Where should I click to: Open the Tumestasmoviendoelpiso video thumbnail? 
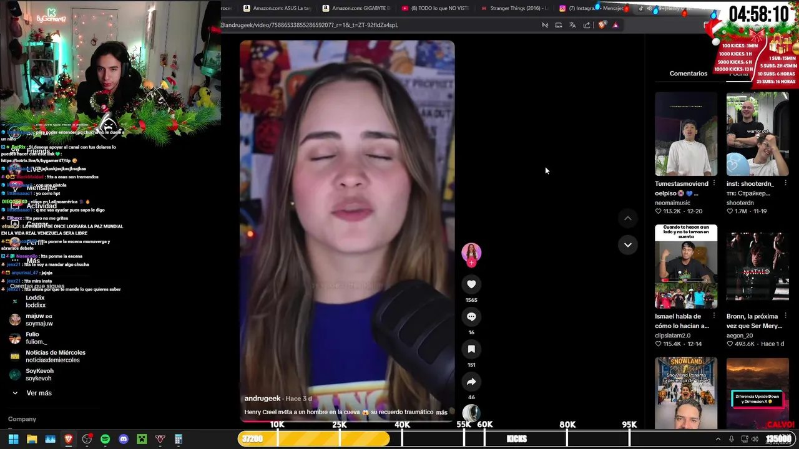tap(686, 134)
